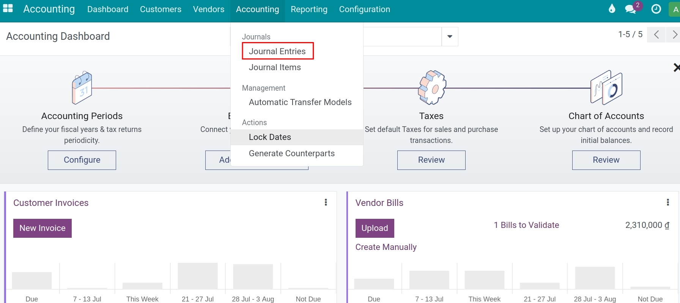This screenshot has height=303, width=680.
Task: Choose Lock Dates action
Action: 297,137
